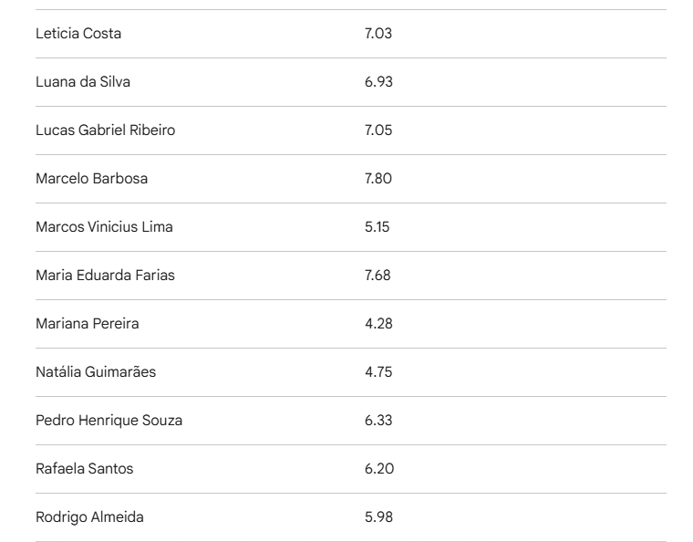This screenshot has height=542, width=693.
Task: Select the 6.93 score cell
Action: pyautogui.click(x=378, y=82)
